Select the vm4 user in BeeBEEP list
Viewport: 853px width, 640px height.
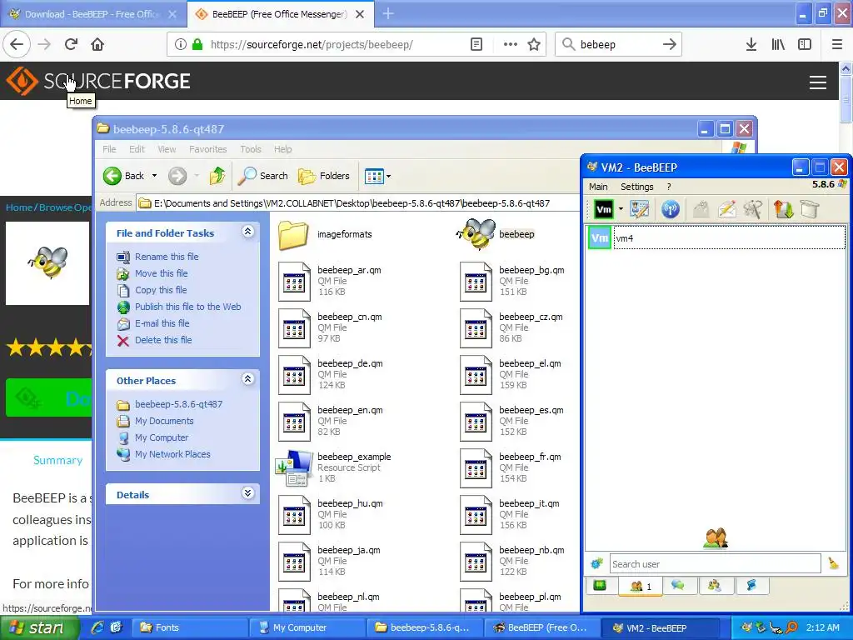[729, 237]
